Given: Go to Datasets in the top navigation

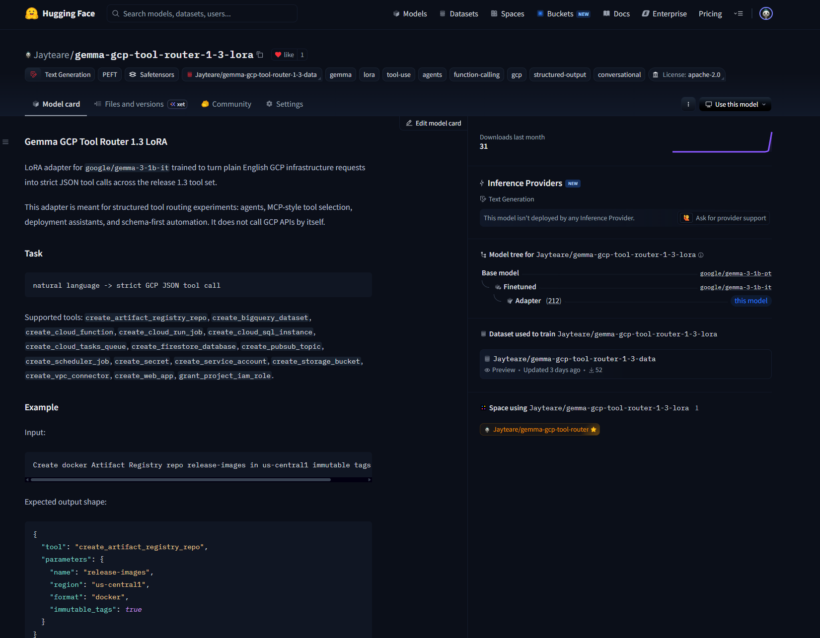Looking at the screenshot, I should pos(458,14).
